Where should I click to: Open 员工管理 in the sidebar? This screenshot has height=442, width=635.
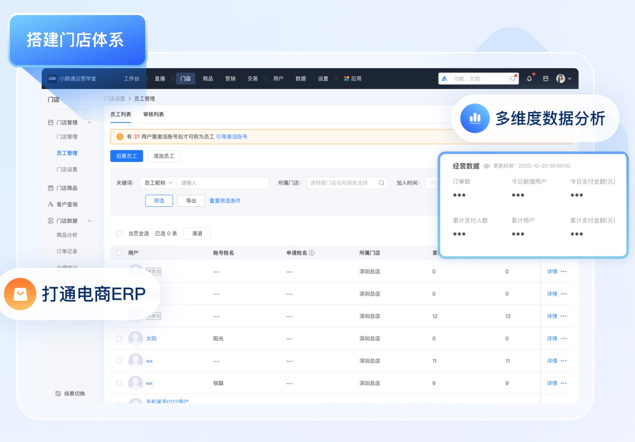[67, 153]
